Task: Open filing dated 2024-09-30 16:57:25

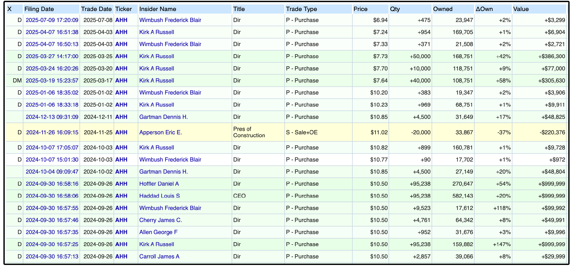Action: pyautogui.click(x=52, y=244)
